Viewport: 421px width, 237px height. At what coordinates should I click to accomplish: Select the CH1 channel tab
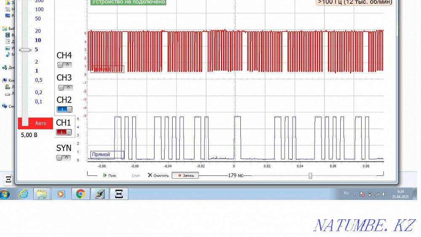[64, 123]
